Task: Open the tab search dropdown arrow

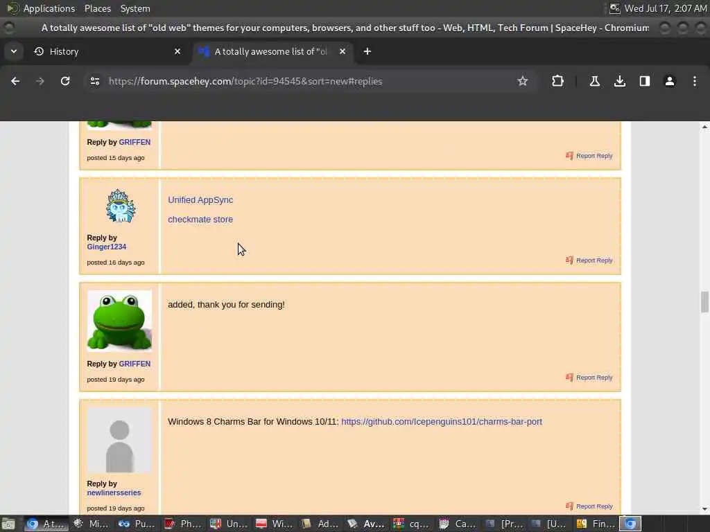Action: pos(14,51)
